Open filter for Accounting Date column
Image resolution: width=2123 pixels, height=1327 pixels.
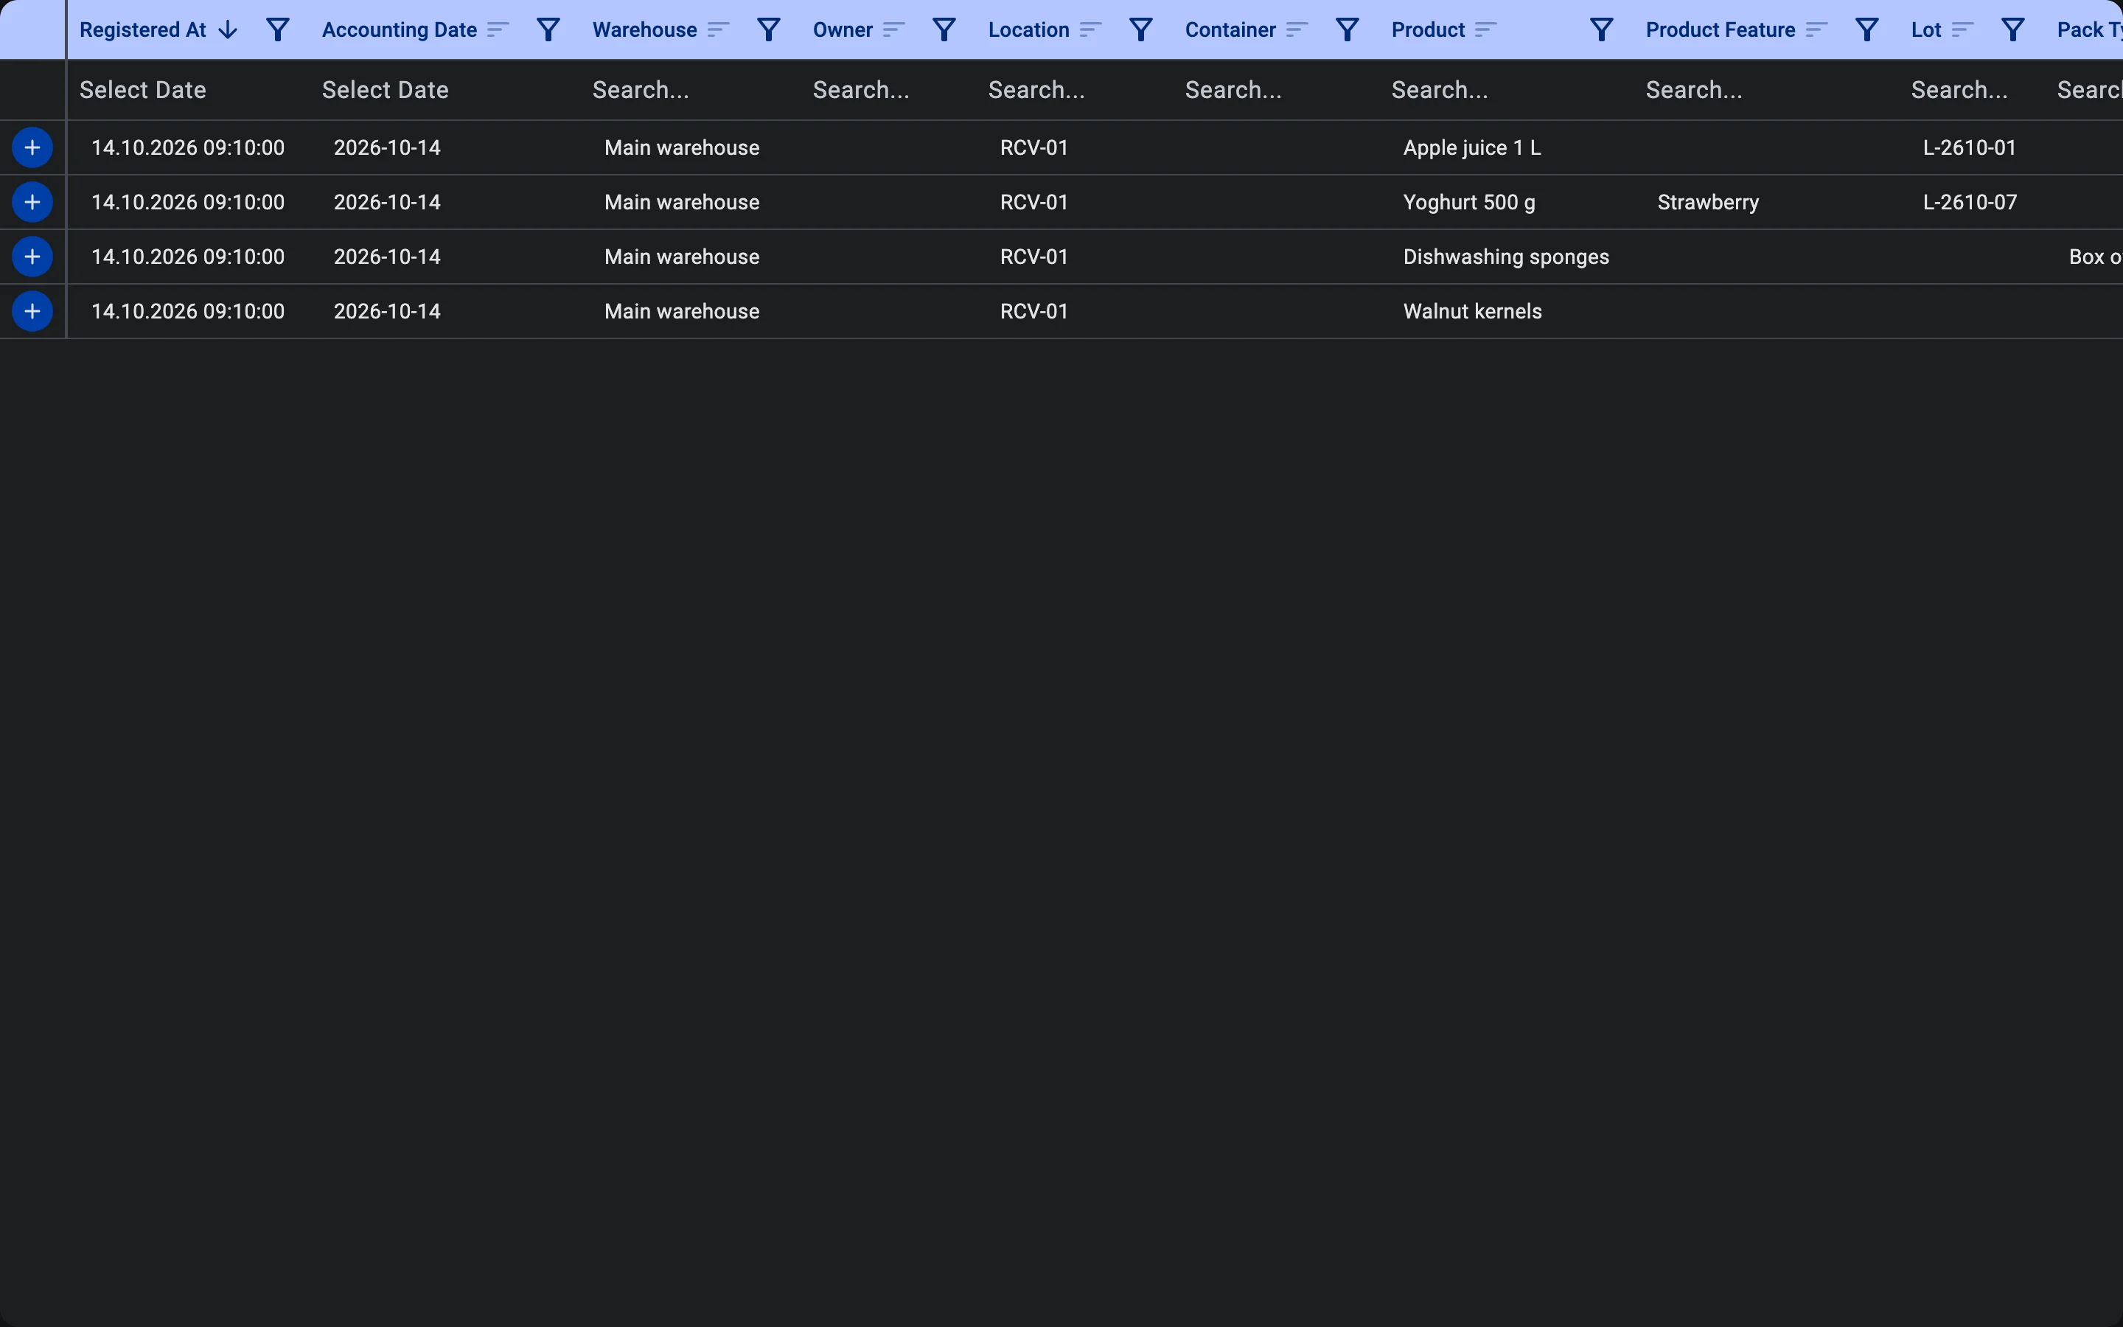(548, 29)
